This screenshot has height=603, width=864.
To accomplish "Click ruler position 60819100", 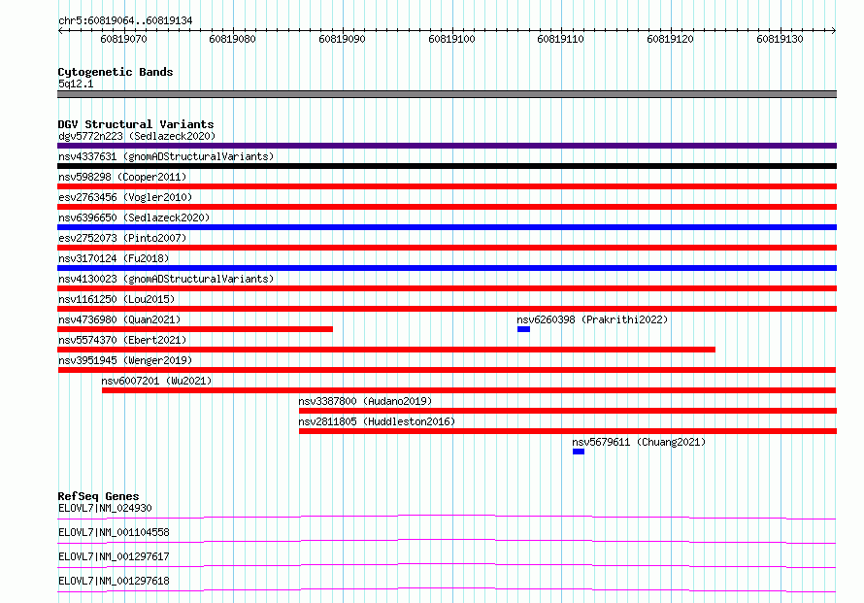I will coord(451,39).
